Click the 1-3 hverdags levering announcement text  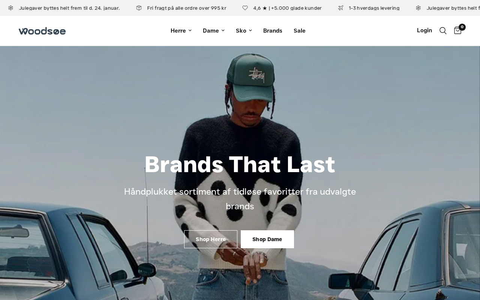374,8
